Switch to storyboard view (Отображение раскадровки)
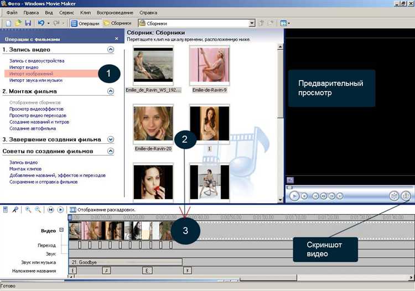 pos(102,210)
